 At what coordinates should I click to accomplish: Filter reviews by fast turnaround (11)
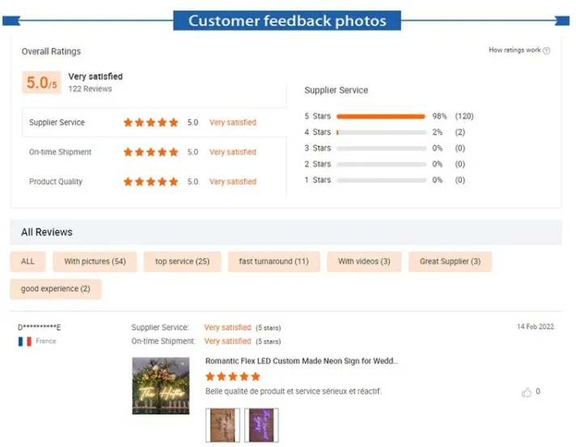[274, 262]
